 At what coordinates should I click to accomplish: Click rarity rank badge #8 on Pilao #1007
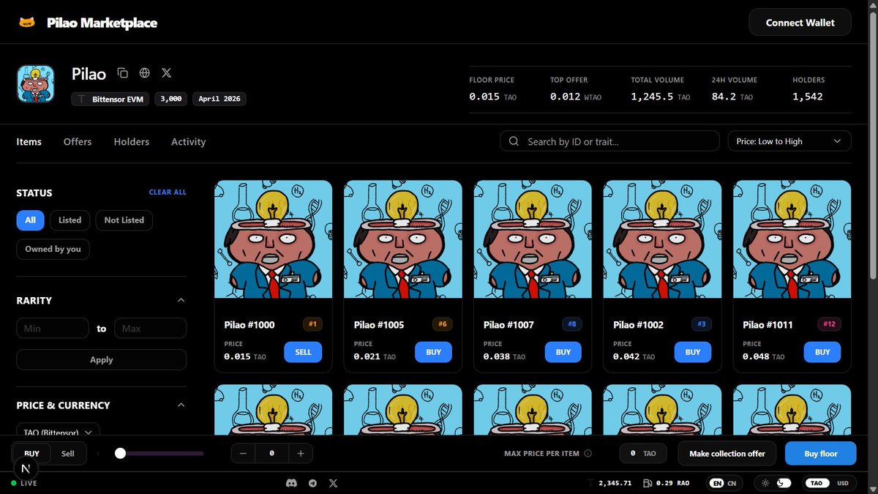[571, 324]
